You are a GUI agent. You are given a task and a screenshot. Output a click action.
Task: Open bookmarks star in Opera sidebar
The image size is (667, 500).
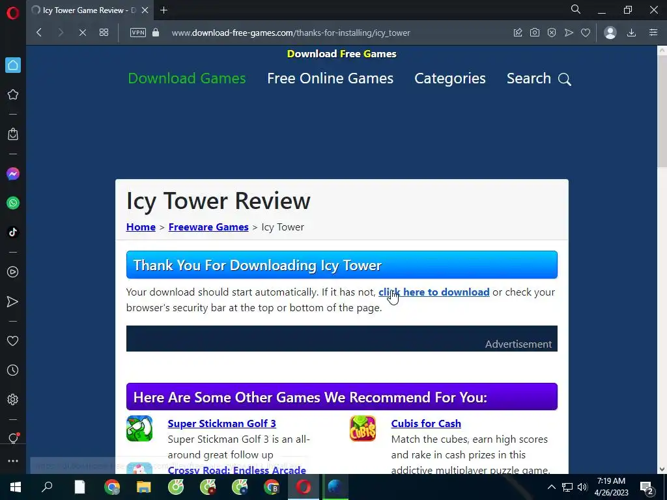click(x=13, y=94)
